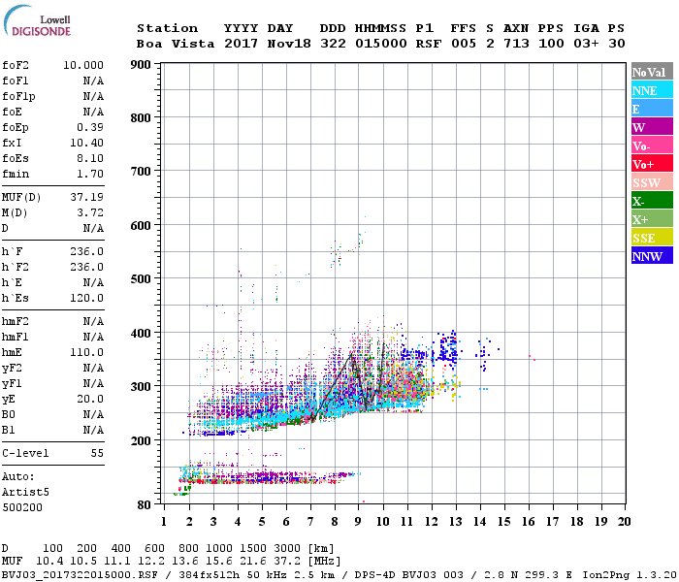Click the BVJ03 RSF filename in footer
Image resolution: width=679 pixels, height=582 pixels.
tap(80, 575)
